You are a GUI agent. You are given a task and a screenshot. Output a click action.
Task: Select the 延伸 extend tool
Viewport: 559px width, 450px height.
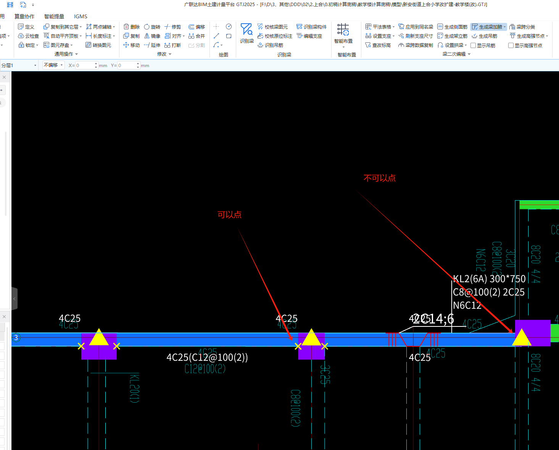click(152, 45)
